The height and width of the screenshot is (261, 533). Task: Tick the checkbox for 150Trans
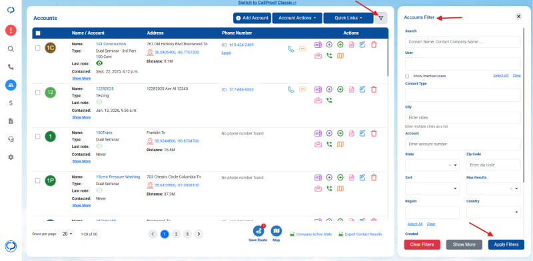38,136
